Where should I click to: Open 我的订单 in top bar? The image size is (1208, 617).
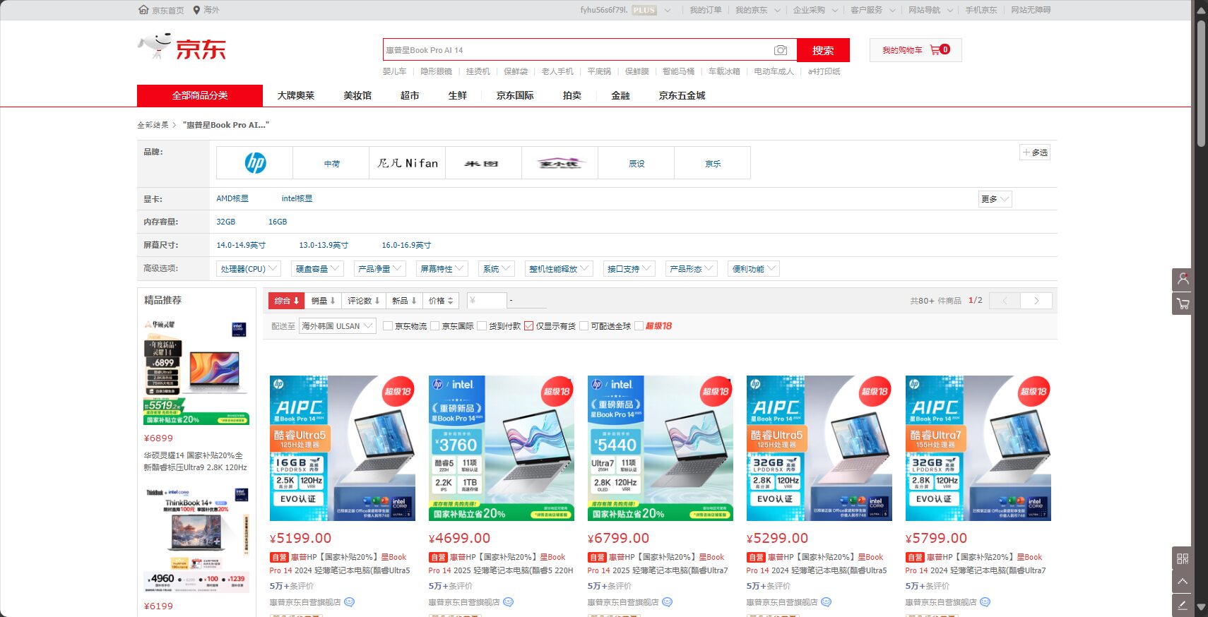[x=706, y=10]
